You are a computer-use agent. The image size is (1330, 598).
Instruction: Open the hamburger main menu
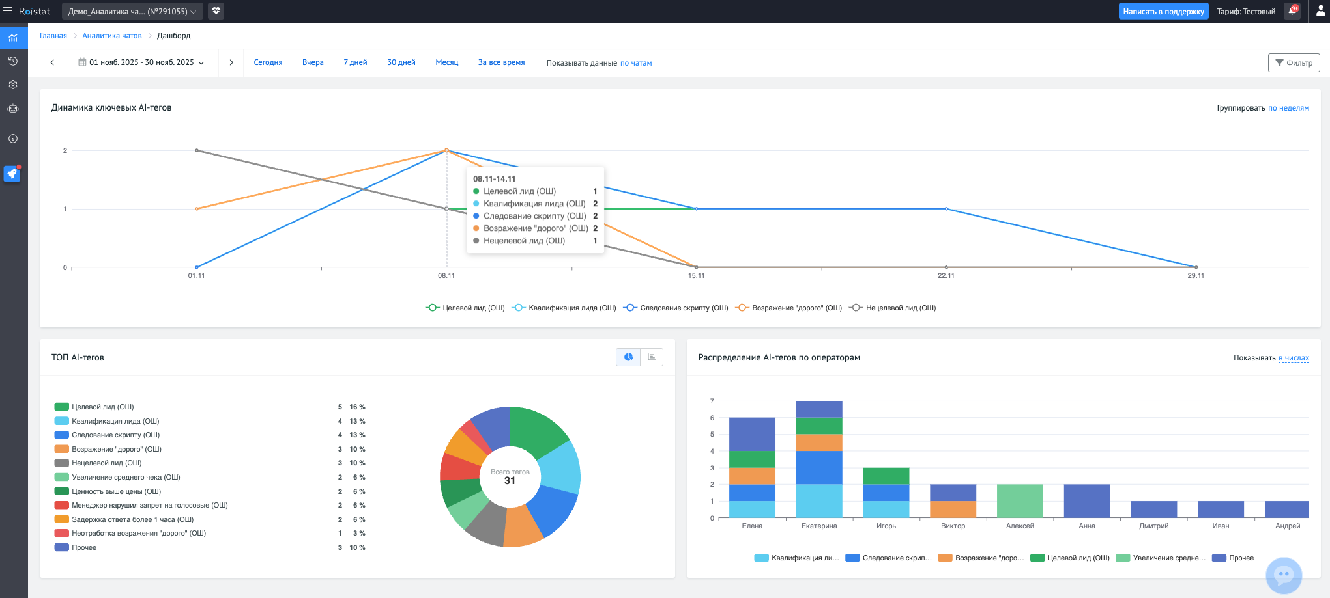[8, 11]
